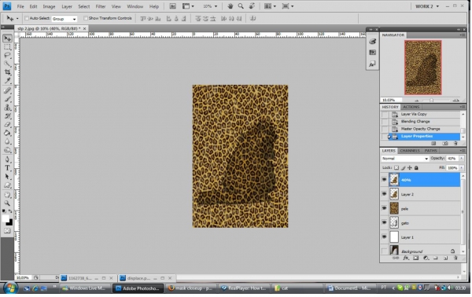Select the Healing Brush tool

tap(7, 91)
